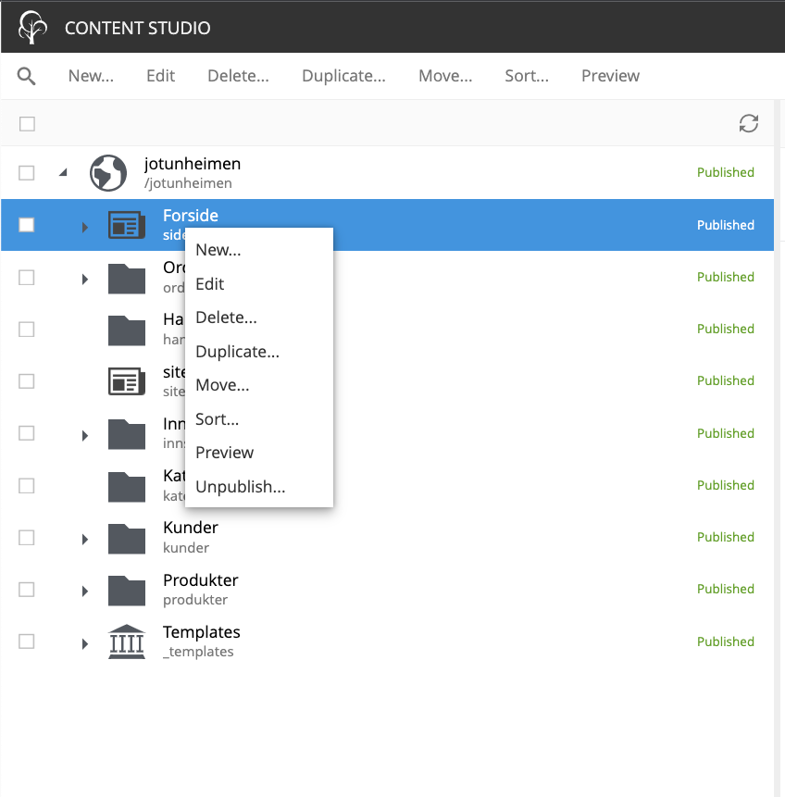Image resolution: width=785 pixels, height=797 pixels.
Task: Click the Forside page icon
Action: pos(127,225)
